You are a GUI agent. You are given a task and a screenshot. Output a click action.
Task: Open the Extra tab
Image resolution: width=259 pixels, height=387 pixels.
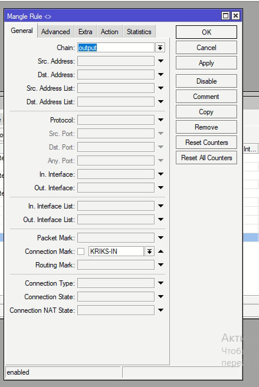point(86,32)
